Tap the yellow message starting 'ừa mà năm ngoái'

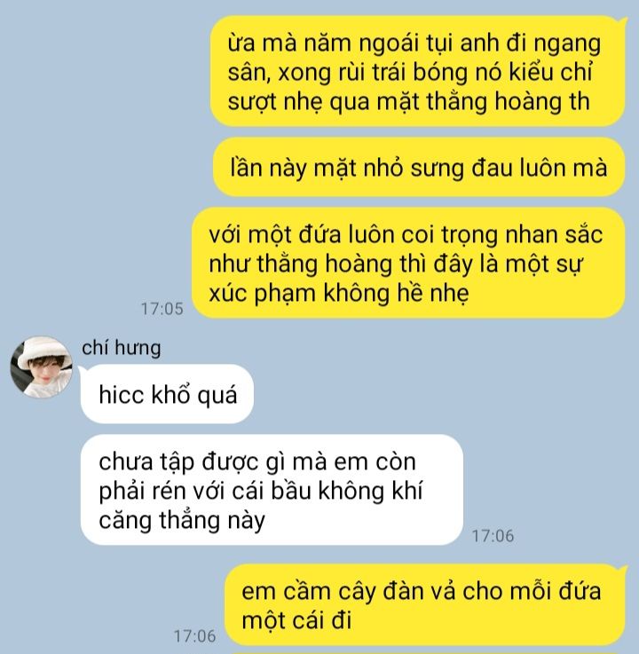[x=417, y=71]
